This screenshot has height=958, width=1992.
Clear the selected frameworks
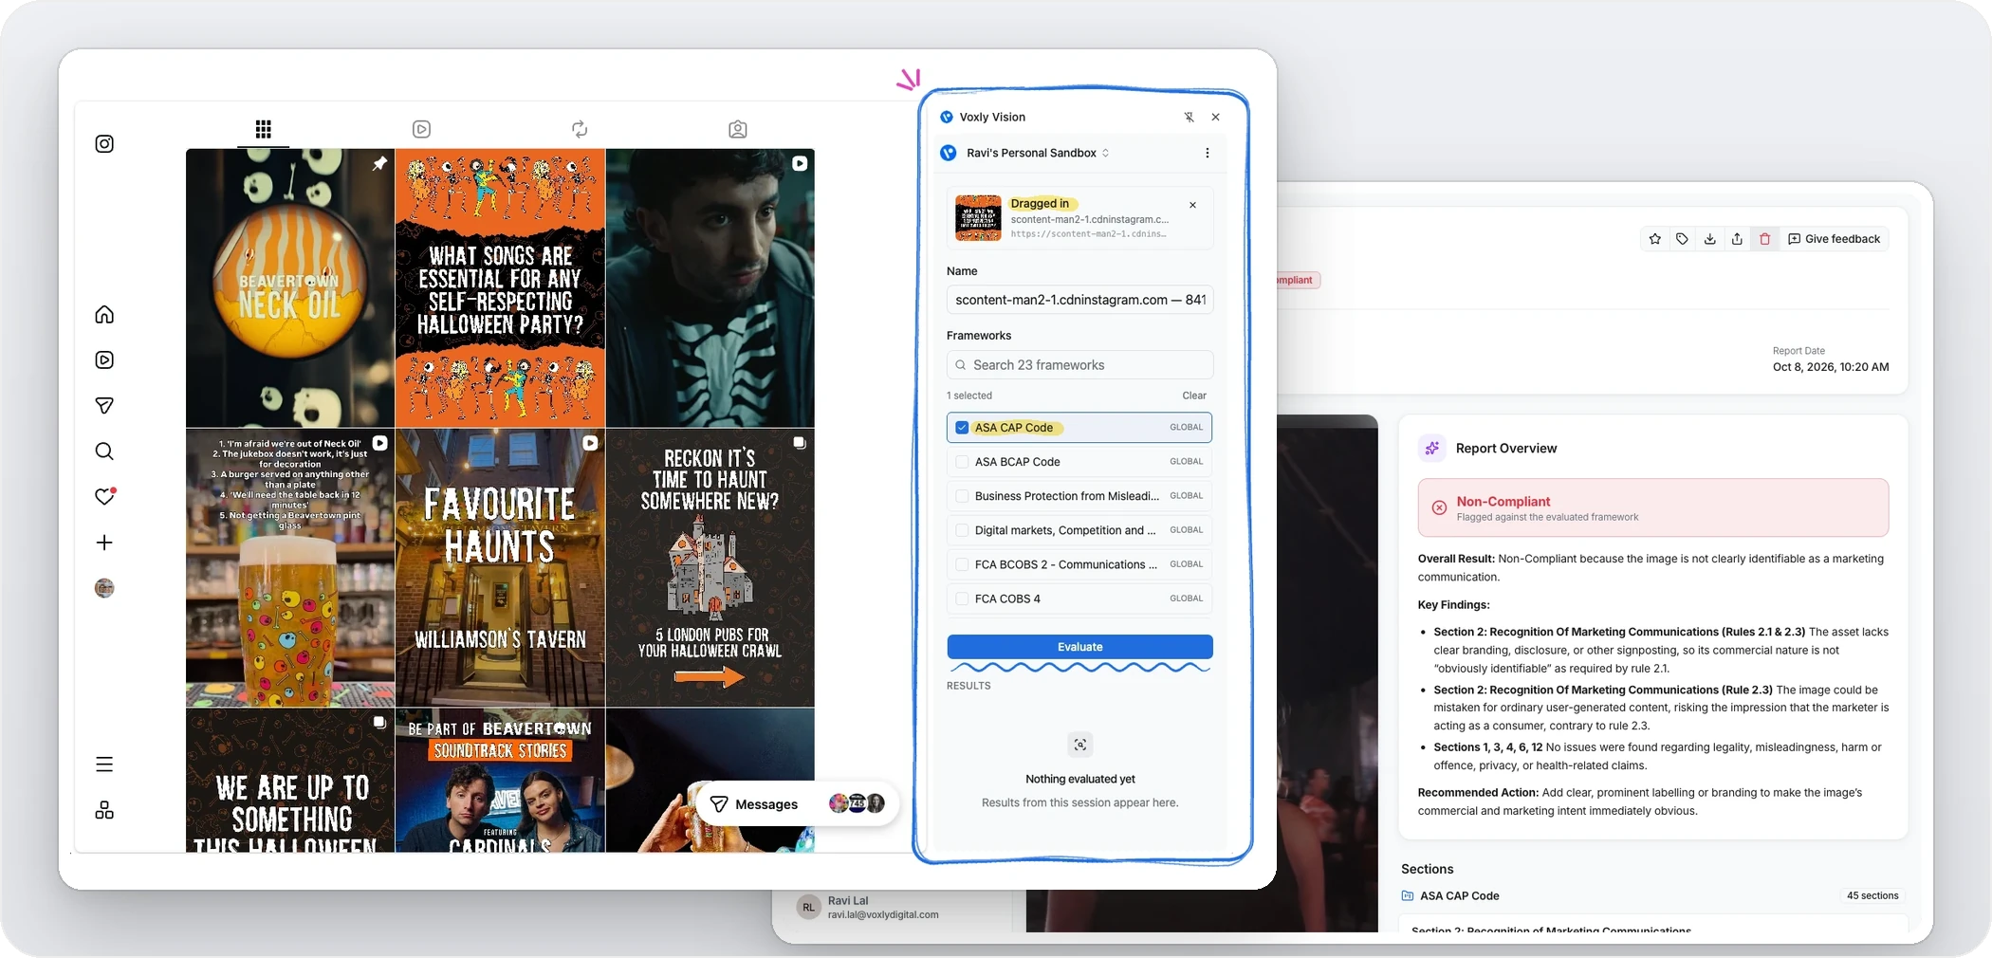pyautogui.click(x=1194, y=396)
